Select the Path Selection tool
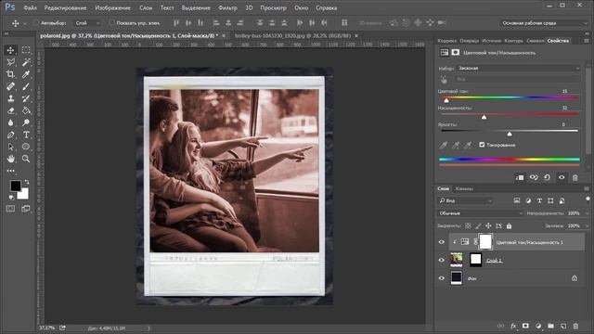The height and width of the screenshot is (334, 594). tap(10, 147)
